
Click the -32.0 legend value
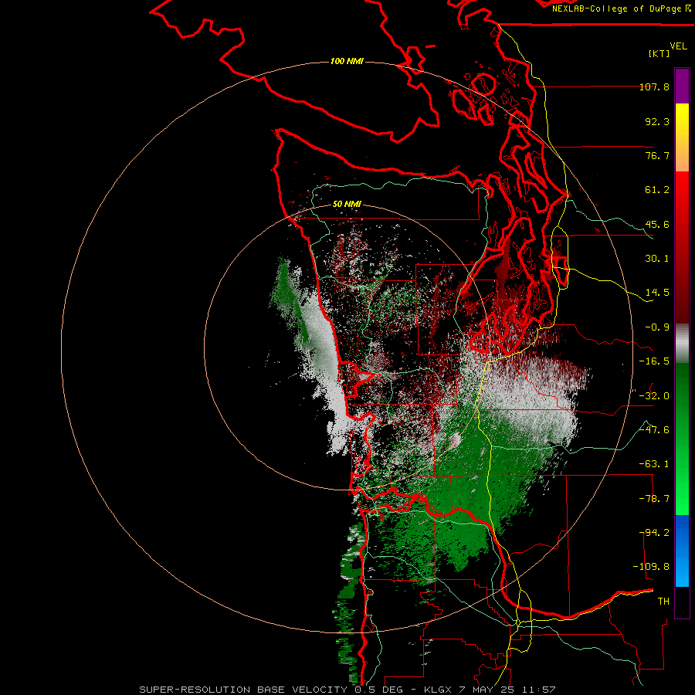tap(654, 396)
